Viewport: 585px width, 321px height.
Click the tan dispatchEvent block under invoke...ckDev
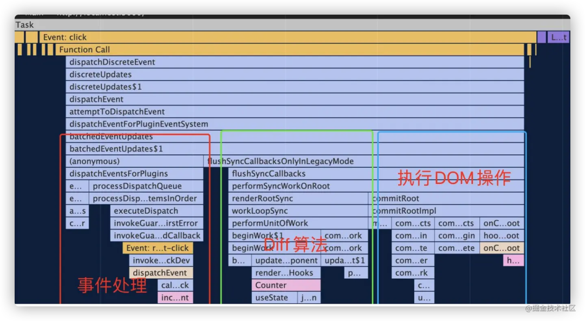[x=161, y=272]
